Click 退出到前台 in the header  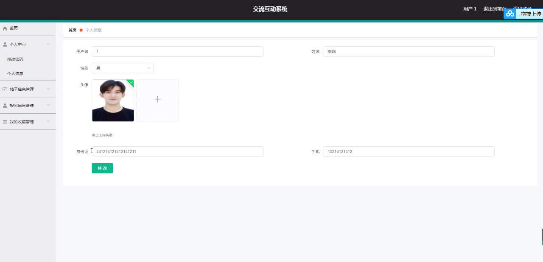[494, 9]
